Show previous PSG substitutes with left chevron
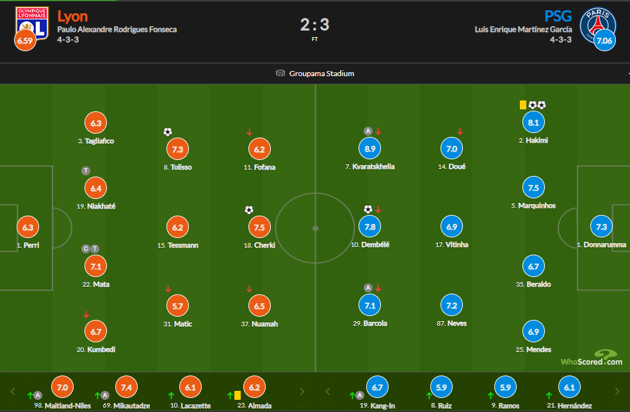 click(x=327, y=391)
